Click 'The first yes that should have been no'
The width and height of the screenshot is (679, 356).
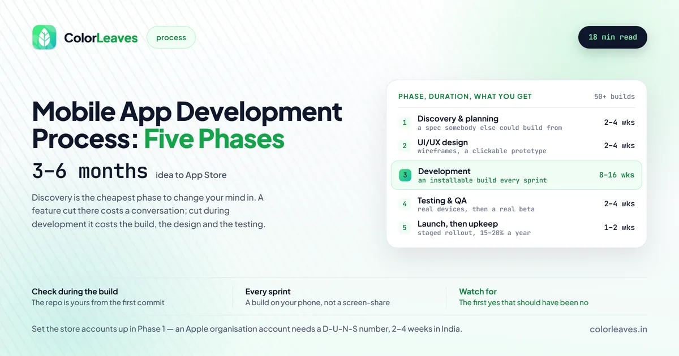523,303
